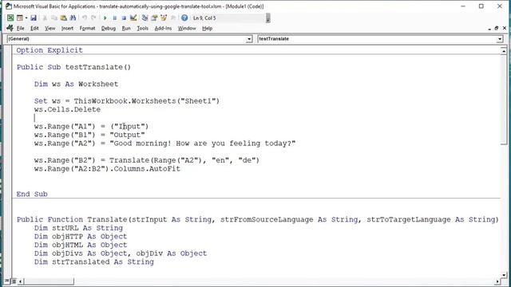
Task: Click the Procedure View button at bottom left
Action: [7, 281]
